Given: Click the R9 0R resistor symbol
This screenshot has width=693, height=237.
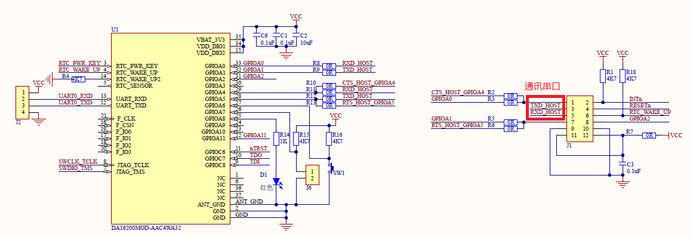Looking at the screenshot, I should coord(329,72).
